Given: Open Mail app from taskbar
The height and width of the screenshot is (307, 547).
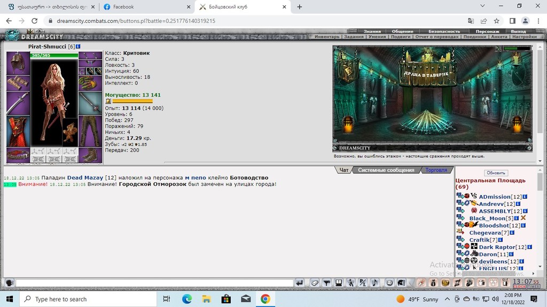Looking at the screenshot, I should pyautogui.click(x=246, y=299).
